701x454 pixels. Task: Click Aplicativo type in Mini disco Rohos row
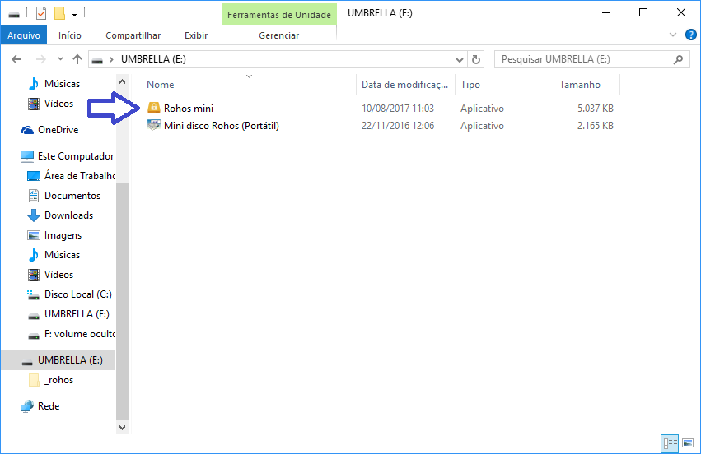(482, 126)
